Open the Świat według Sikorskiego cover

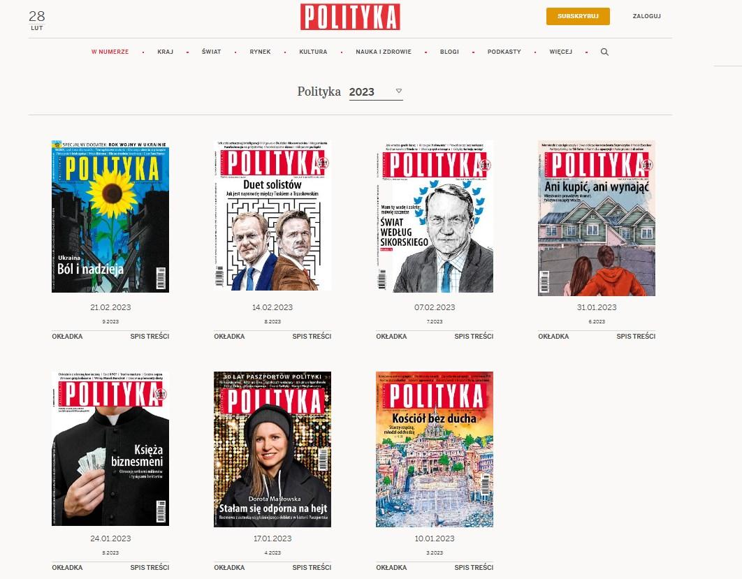(435, 217)
